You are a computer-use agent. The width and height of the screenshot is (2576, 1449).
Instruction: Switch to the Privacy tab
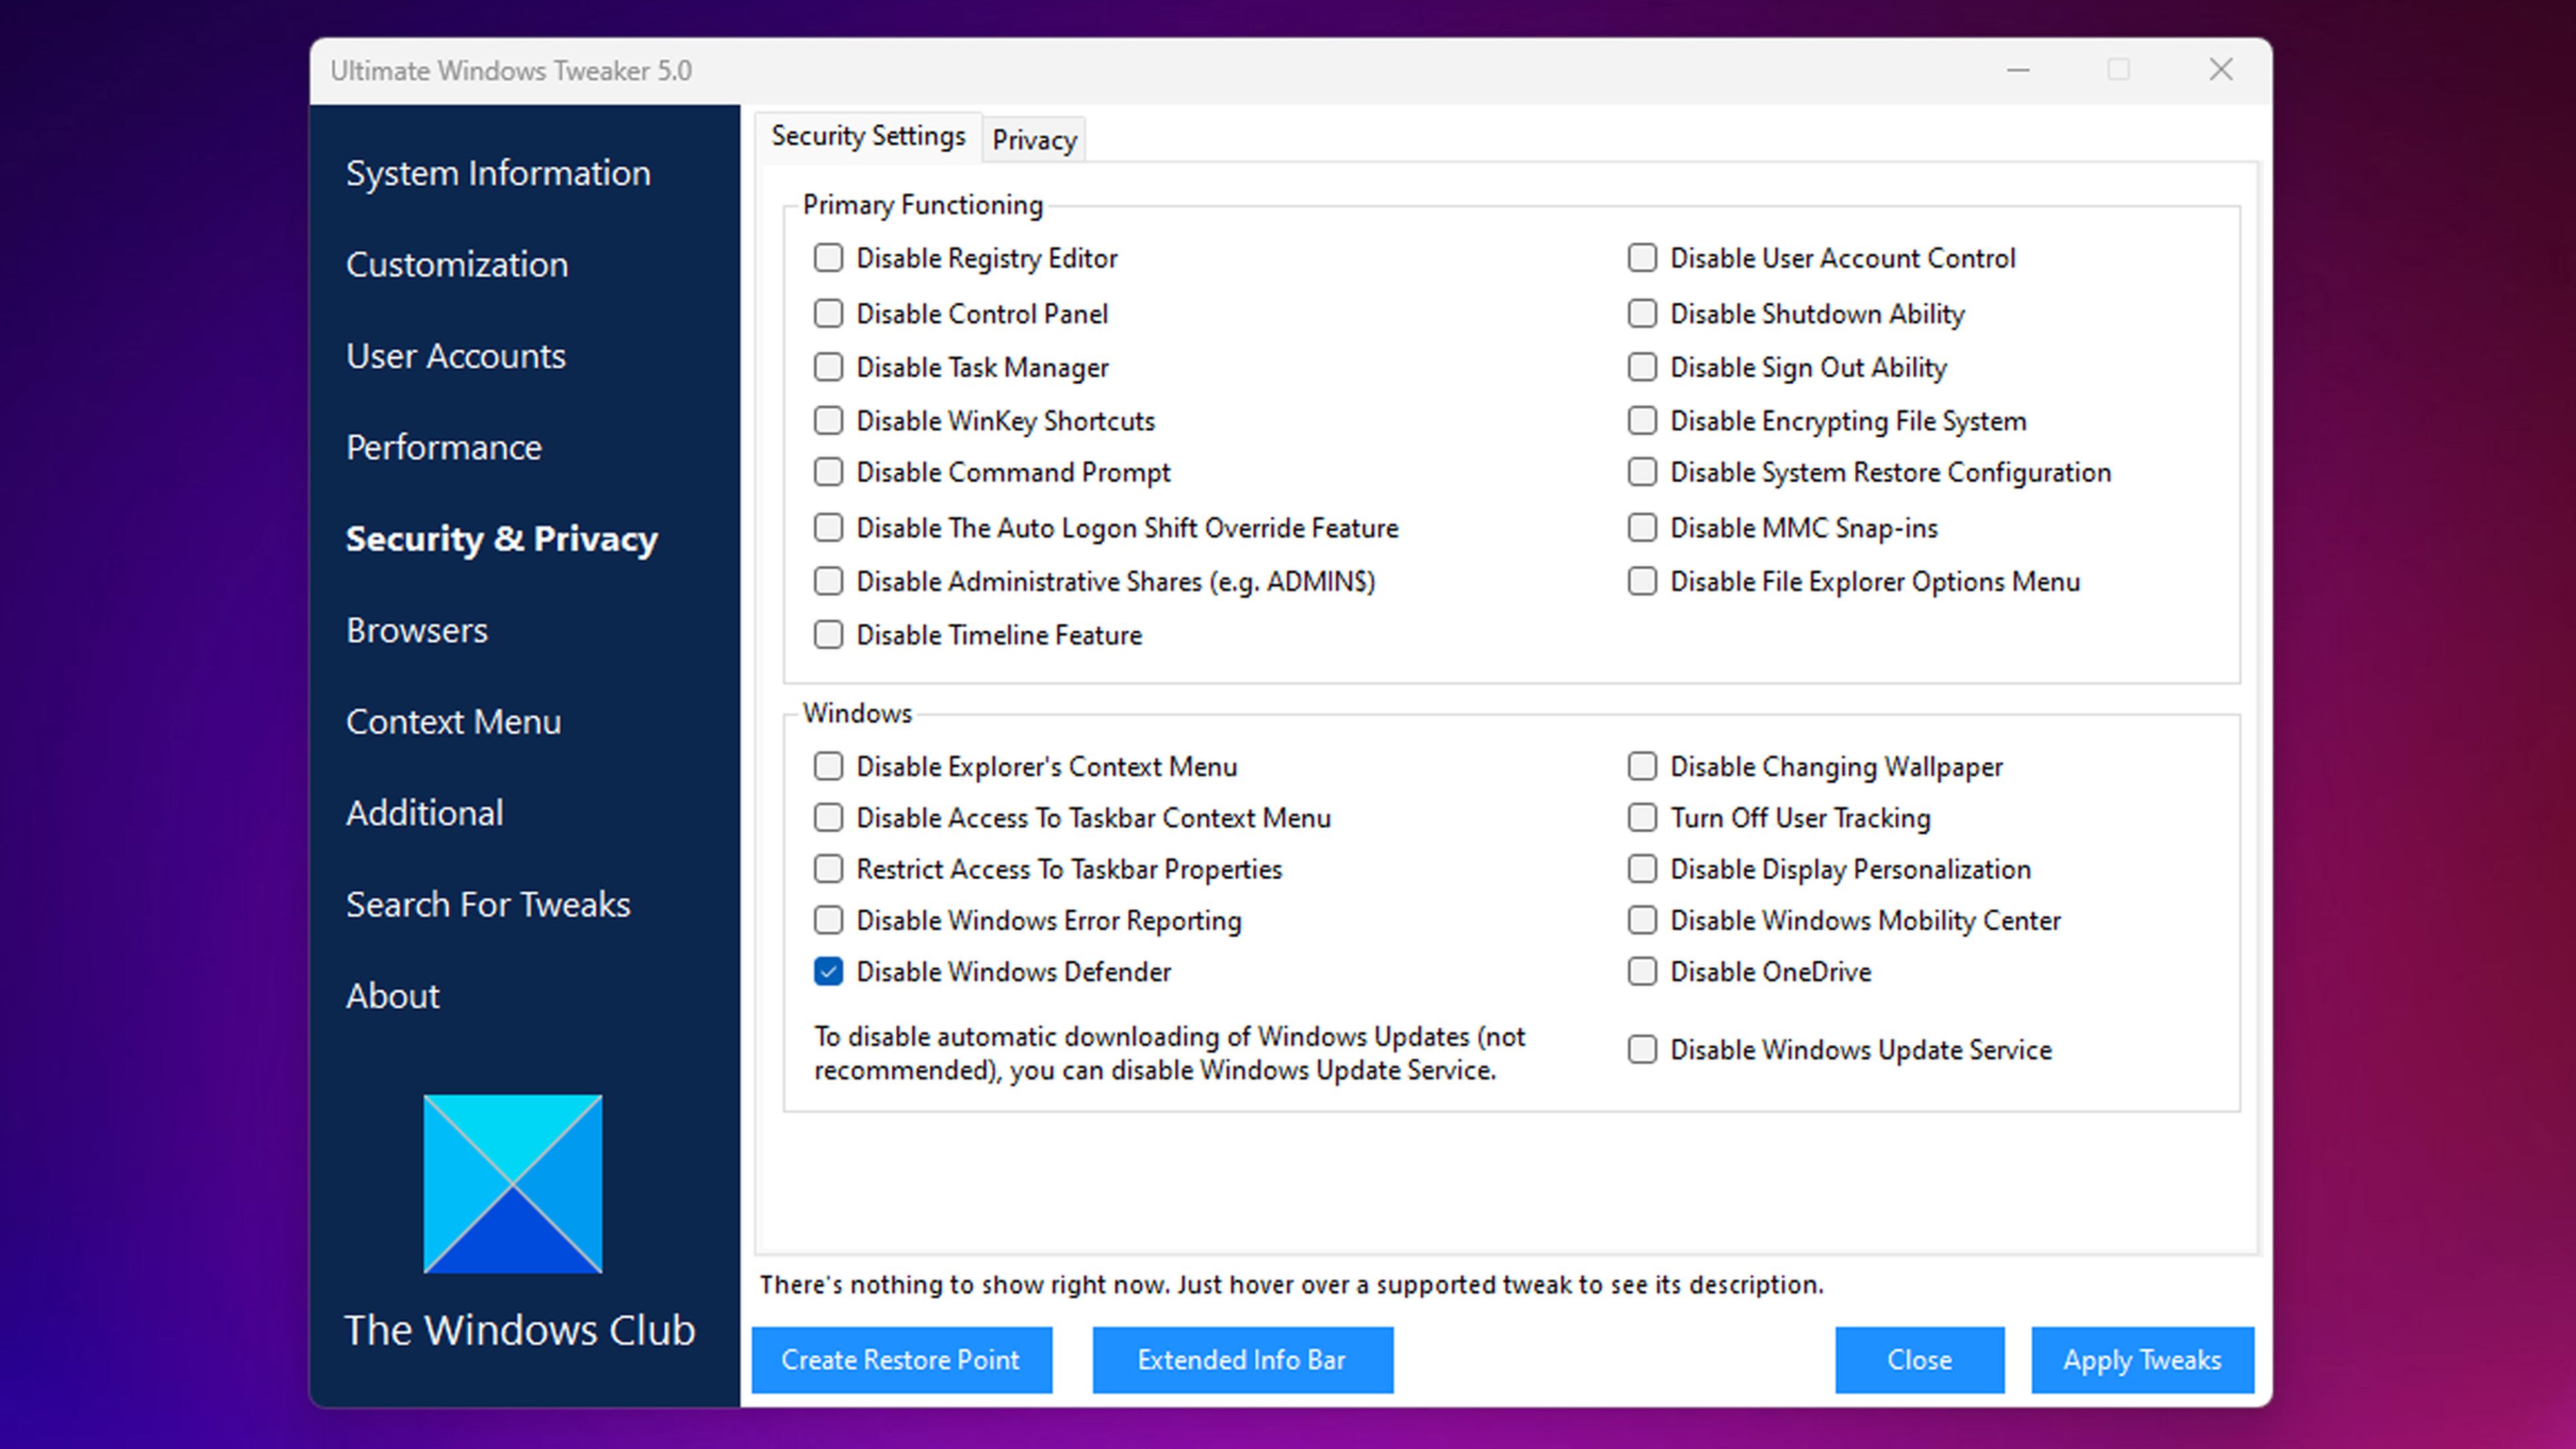click(x=1034, y=140)
